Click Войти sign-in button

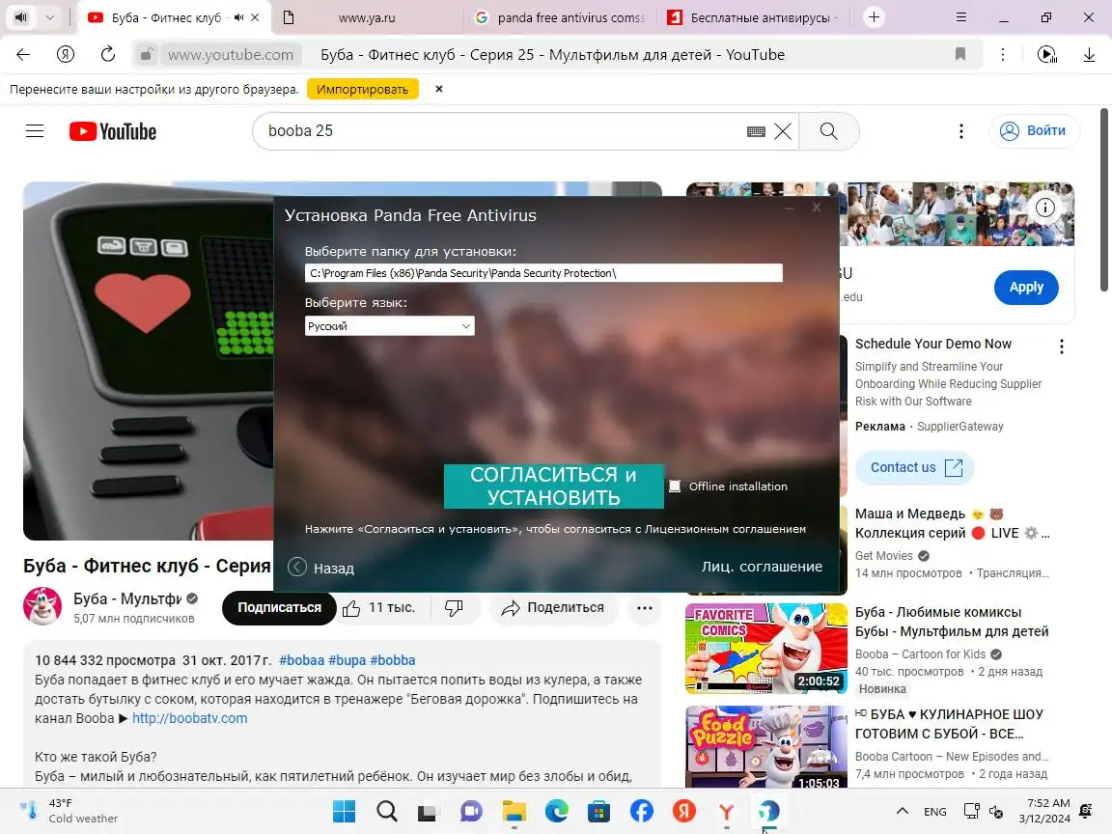click(1033, 131)
